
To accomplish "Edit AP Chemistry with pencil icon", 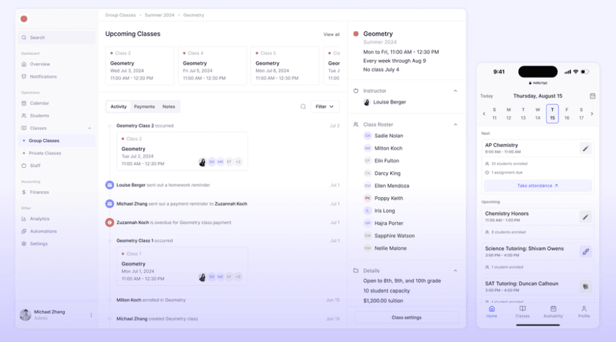I will click(586, 148).
